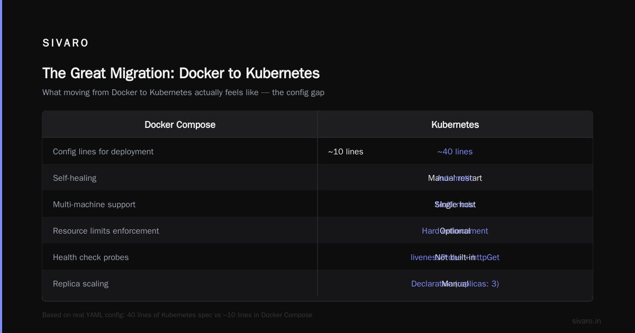The height and width of the screenshot is (333, 635).
Task: Click the overlapped value in Resource limits enforcement row
Action: coord(455,231)
